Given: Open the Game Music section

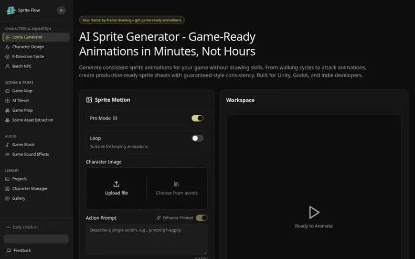Looking at the screenshot, I should [x=36, y=145].
